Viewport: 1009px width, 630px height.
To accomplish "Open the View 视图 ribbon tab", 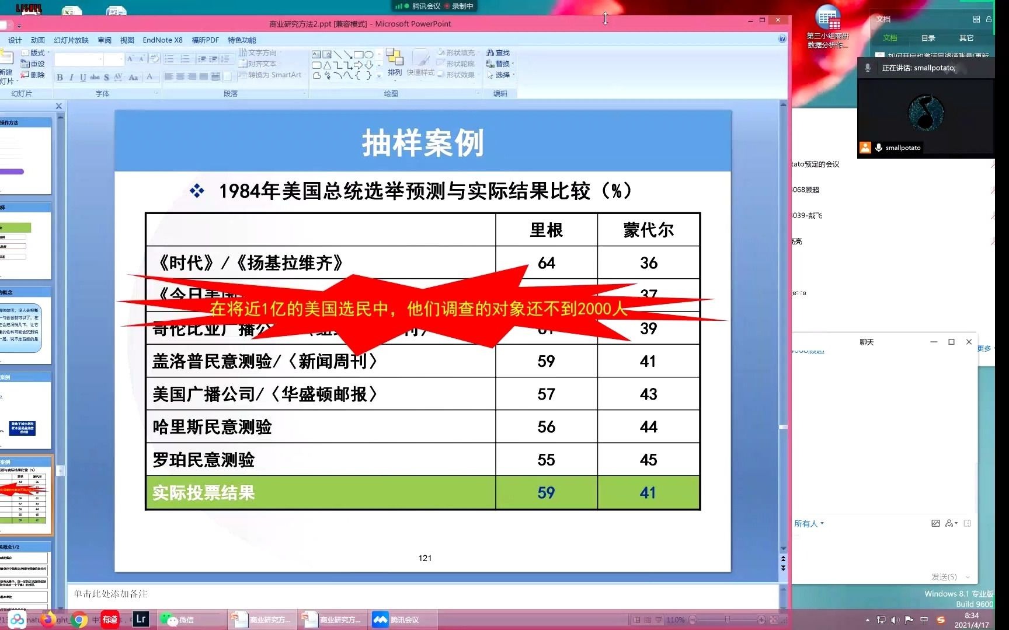I will click(127, 40).
